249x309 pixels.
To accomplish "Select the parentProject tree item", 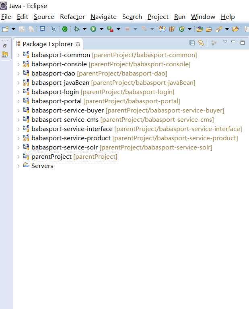I will 70,157.
